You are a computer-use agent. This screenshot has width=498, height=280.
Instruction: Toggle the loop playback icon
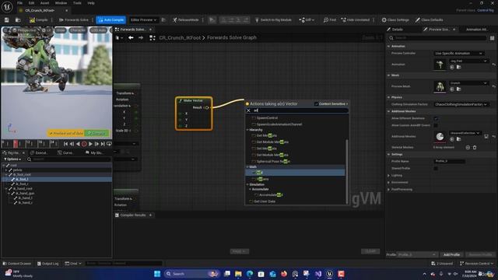(109, 144)
